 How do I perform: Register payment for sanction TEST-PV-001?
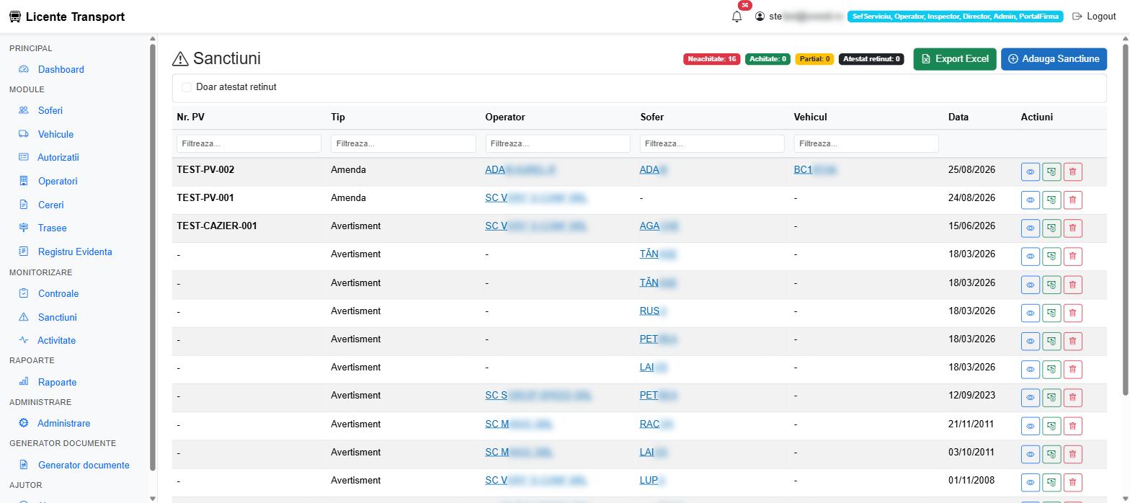point(1051,200)
